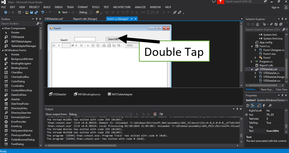Click the feedback flag icon in title bar
The height and width of the screenshot is (153, 289).
[x=221, y=2]
